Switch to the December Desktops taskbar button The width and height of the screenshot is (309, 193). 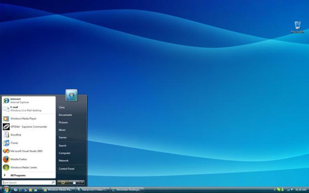tap(127, 190)
